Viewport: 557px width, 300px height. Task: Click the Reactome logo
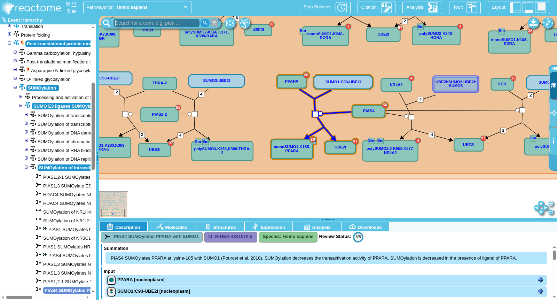(32, 8)
